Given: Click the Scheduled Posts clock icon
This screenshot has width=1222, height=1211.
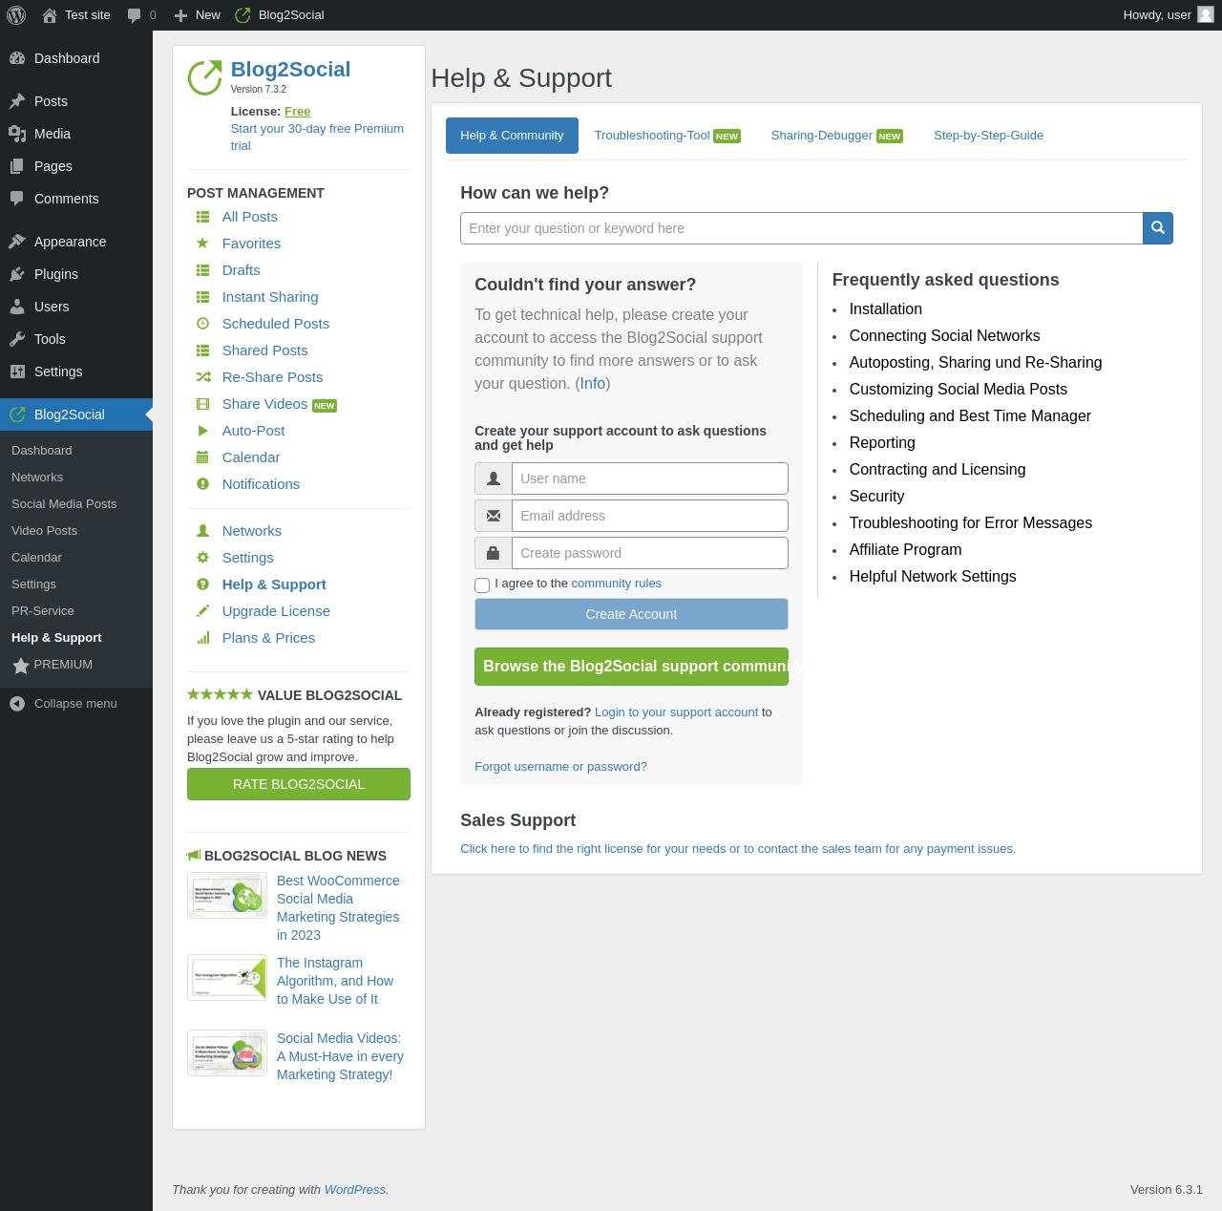Looking at the screenshot, I should (x=202, y=324).
